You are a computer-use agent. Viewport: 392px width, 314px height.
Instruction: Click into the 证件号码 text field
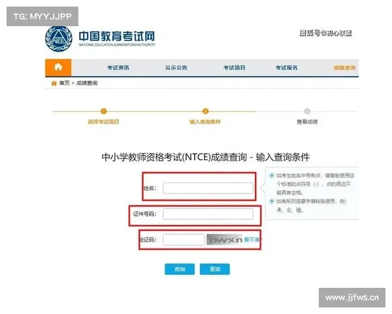coord(208,214)
